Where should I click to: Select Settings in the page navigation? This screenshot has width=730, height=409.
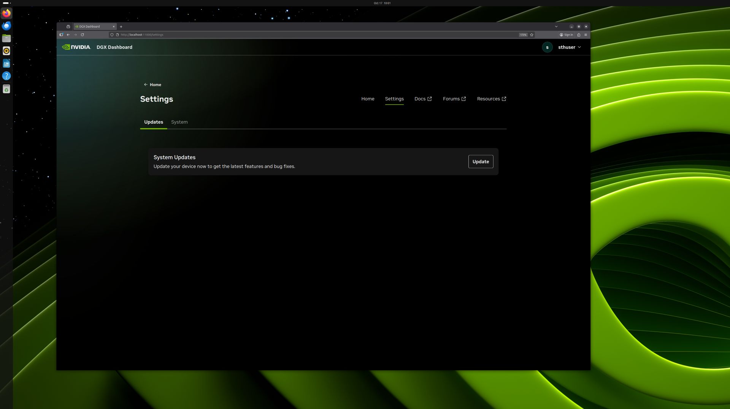pyautogui.click(x=394, y=99)
